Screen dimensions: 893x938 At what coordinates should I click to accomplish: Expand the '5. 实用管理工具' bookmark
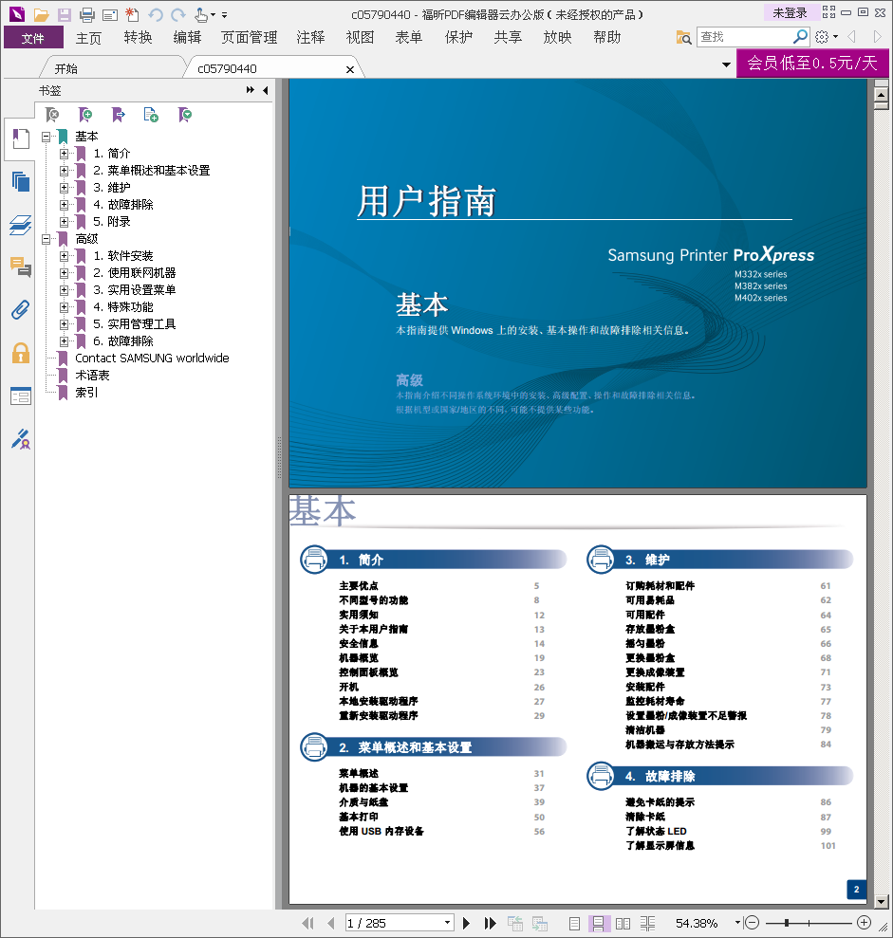(x=64, y=324)
